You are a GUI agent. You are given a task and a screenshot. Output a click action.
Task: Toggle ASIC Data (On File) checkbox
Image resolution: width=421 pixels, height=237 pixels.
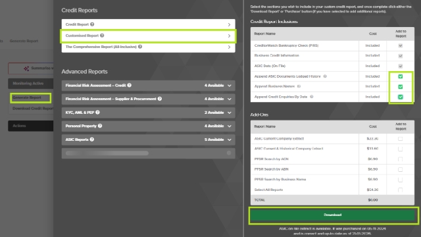pos(401,66)
